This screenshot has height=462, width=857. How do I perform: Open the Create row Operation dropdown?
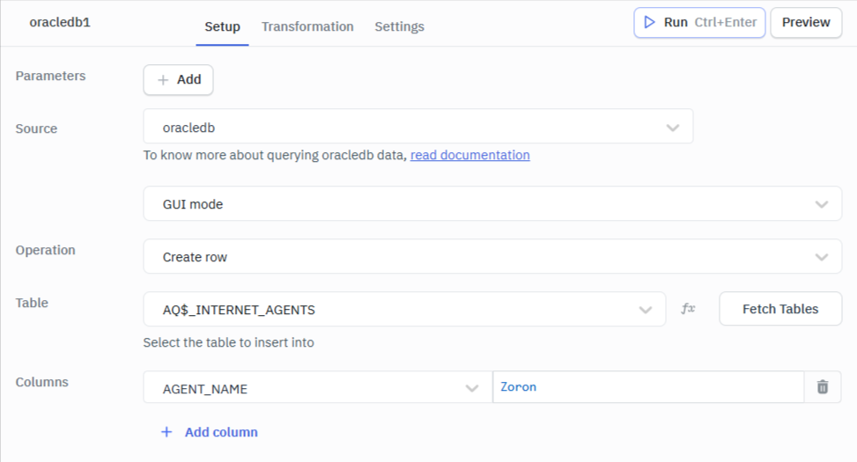coord(492,257)
